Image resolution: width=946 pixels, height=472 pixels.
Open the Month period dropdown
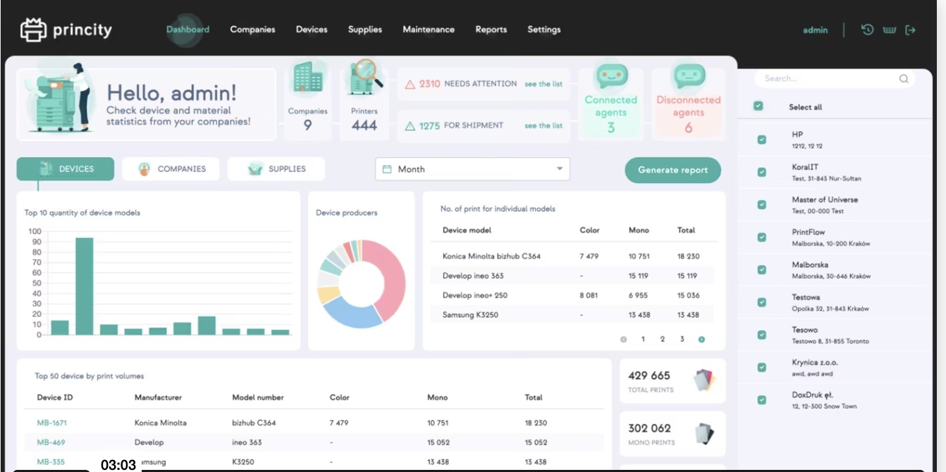472,169
